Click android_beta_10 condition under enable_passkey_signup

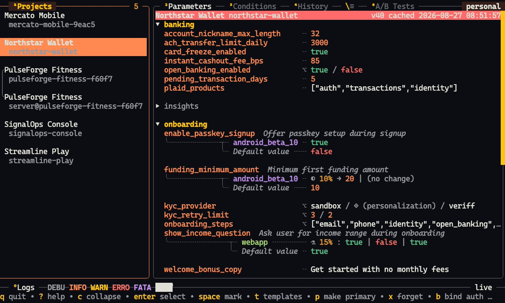click(266, 142)
